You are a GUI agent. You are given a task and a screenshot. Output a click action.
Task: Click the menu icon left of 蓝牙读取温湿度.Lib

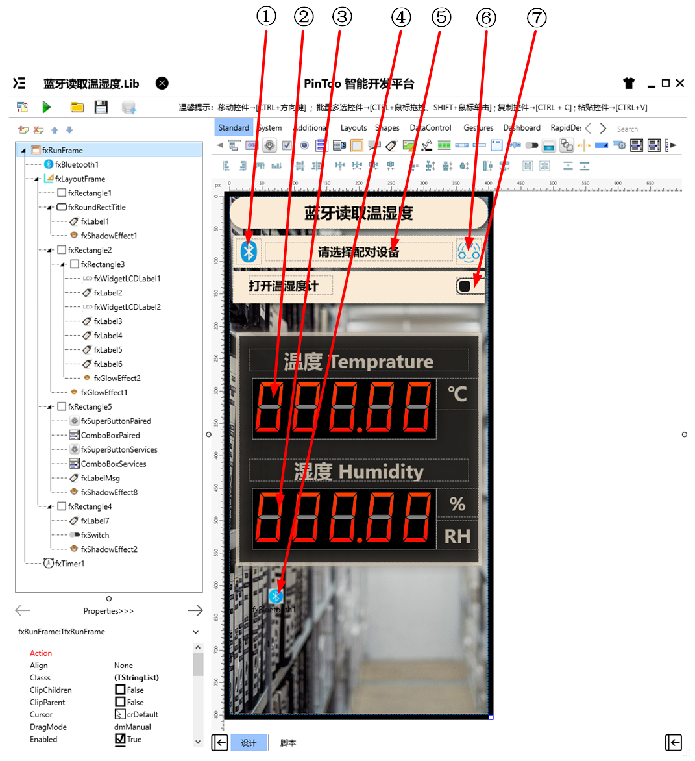(19, 84)
